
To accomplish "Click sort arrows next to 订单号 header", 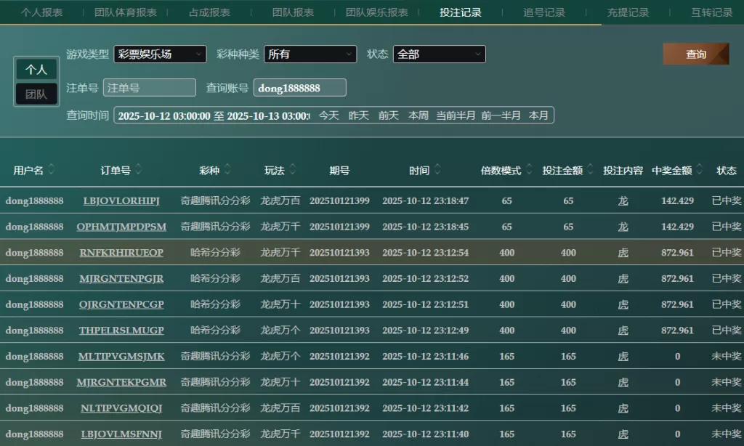I will pos(139,170).
